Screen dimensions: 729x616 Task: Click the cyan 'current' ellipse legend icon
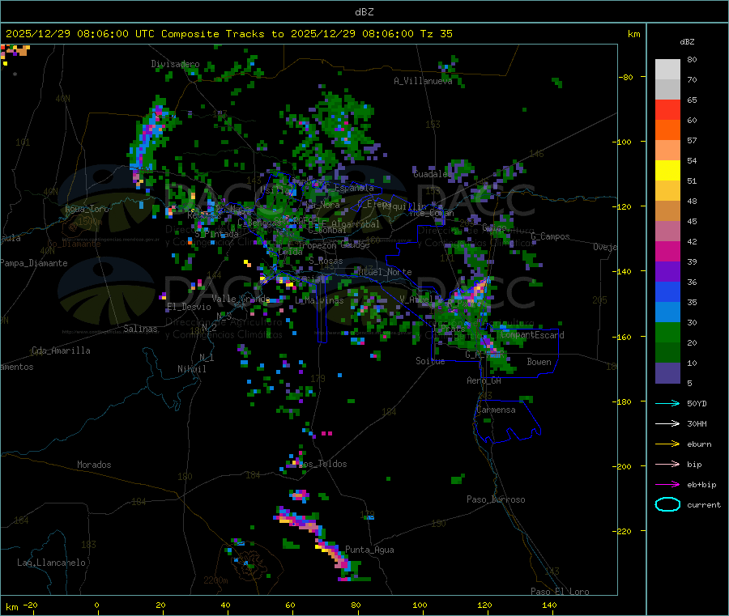click(x=667, y=504)
